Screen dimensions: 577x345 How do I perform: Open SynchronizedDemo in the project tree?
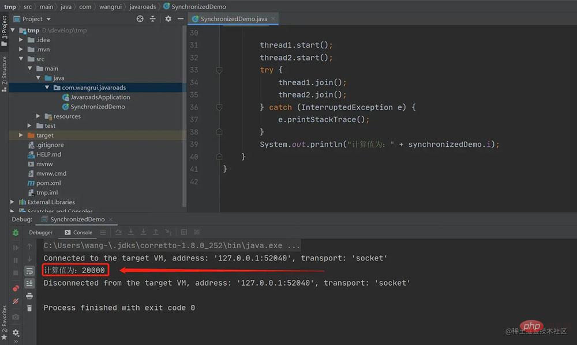click(94, 107)
